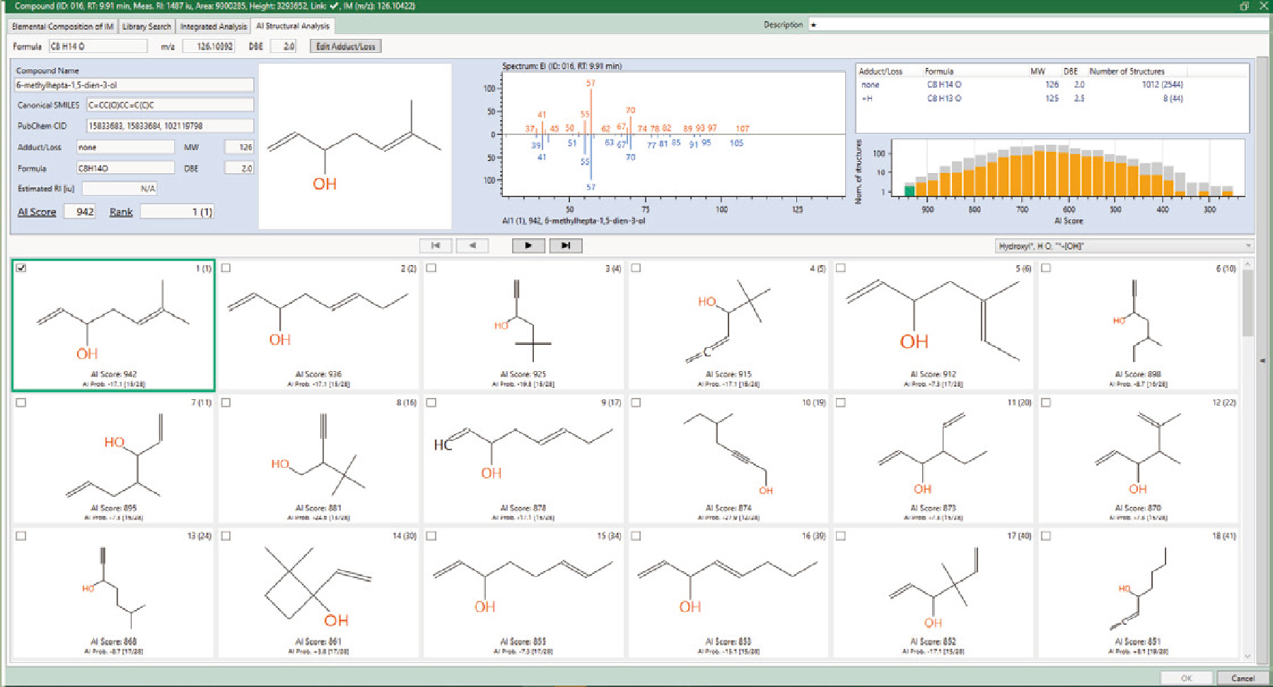Uncheck the rank 1 structure checkbox
Image resolution: width=1273 pixels, height=687 pixels.
click(x=21, y=269)
